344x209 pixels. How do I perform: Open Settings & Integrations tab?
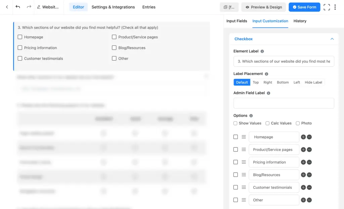click(x=113, y=7)
